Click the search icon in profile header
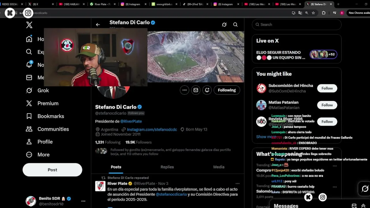The image size is (370, 208). [235, 25]
